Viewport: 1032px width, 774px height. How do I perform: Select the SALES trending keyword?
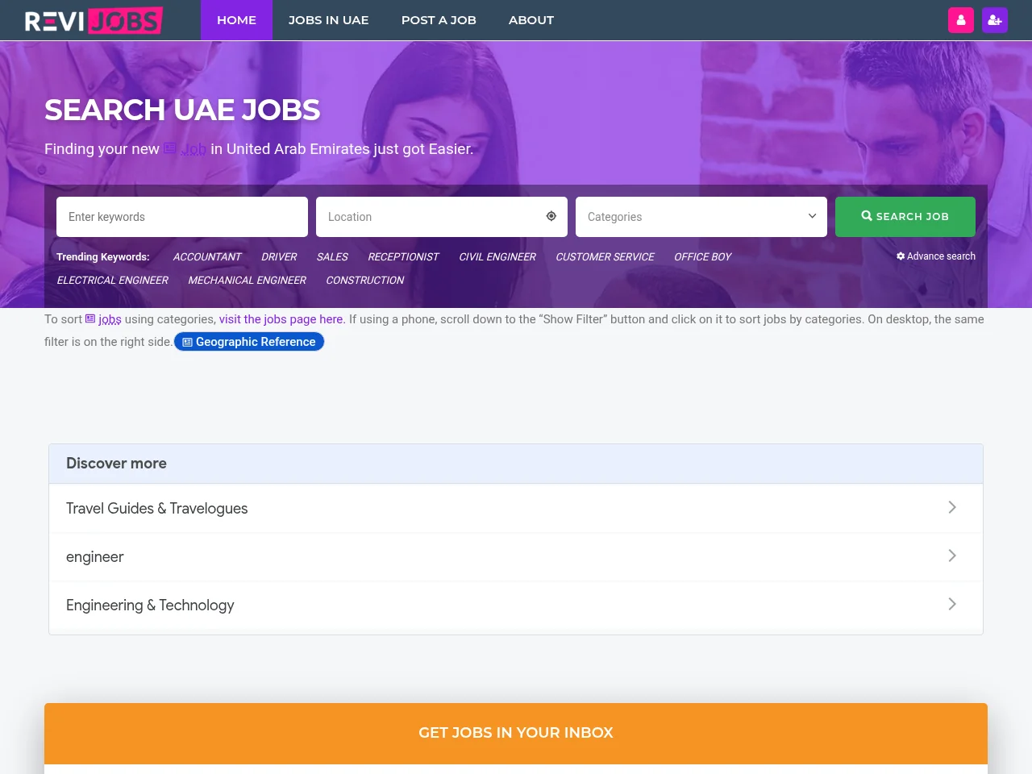click(332, 256)
